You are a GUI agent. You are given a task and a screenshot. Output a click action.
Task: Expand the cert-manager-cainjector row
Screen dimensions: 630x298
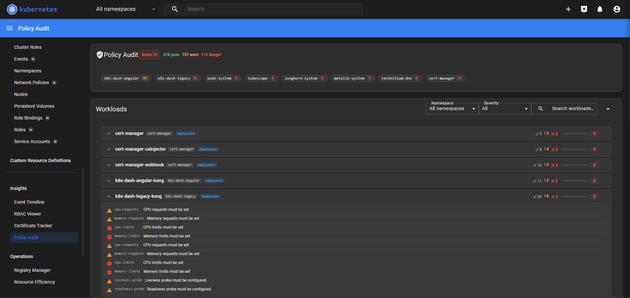click(356, 149)
